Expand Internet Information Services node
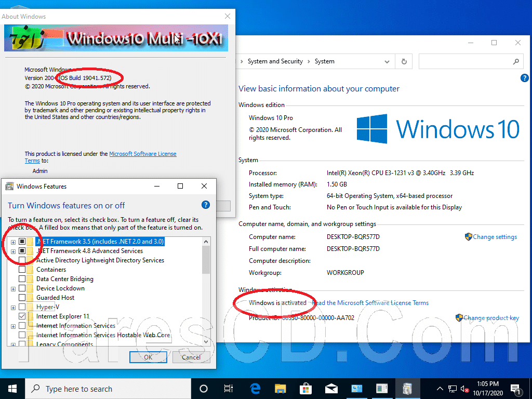Viewport: 532px width, 399px height. (13, 326)
